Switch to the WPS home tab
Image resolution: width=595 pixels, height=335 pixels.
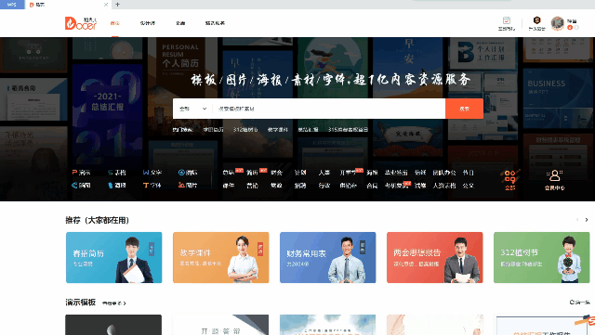[x=12, y=5]
